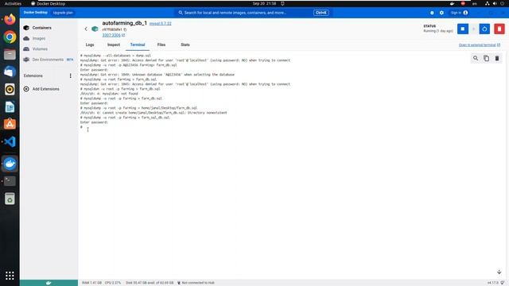The height and width of the screenshot is (286, 509).
Task: Click the Ctrl+K shortcut badge
Action: (321, 13)
